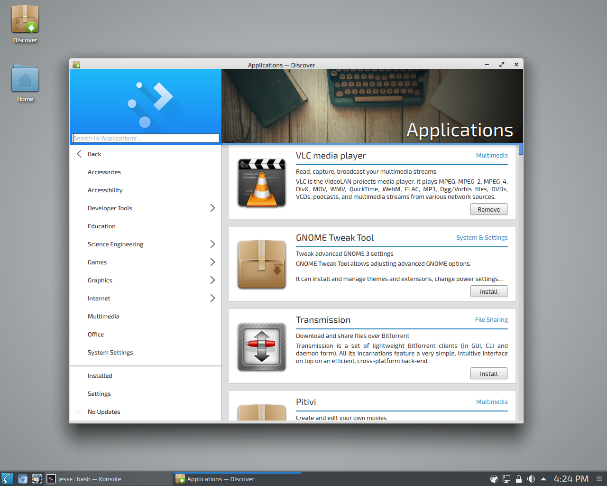
Task: Open the Installed applications view
Action: click(x=146, y=375)
